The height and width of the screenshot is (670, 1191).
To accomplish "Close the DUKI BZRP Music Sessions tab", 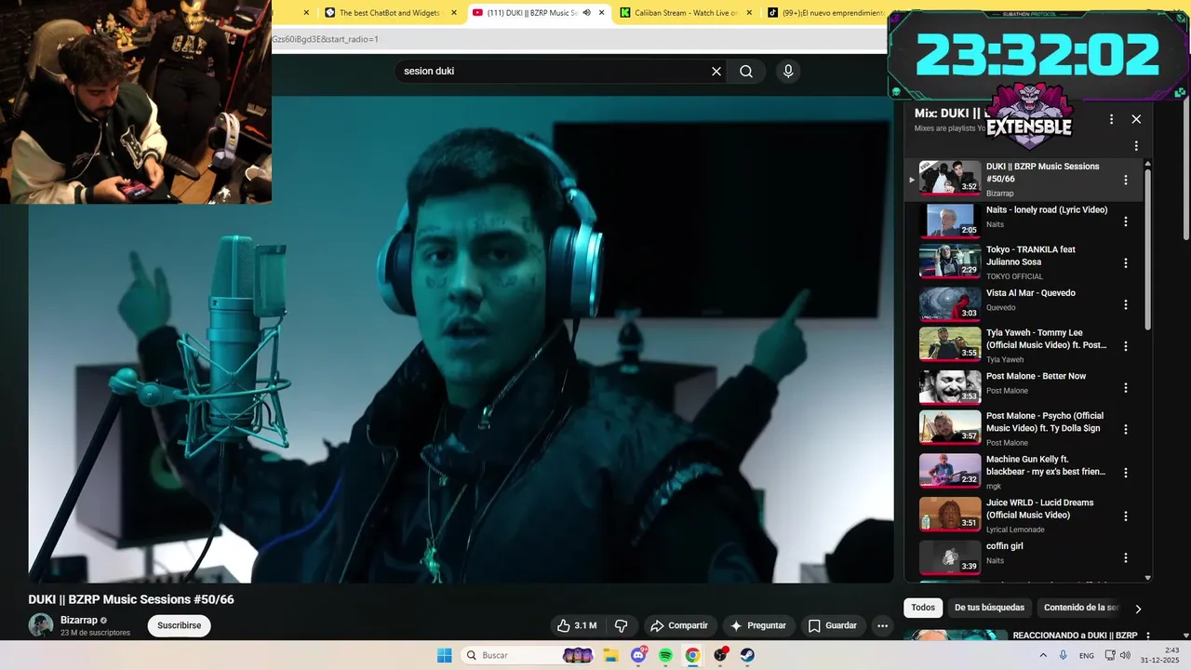I will (x=602, y=13).
